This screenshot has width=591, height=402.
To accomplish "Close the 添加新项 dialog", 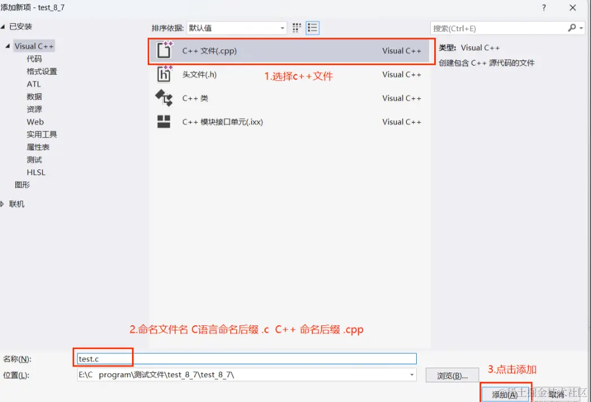I will click(x=572, y=7).
